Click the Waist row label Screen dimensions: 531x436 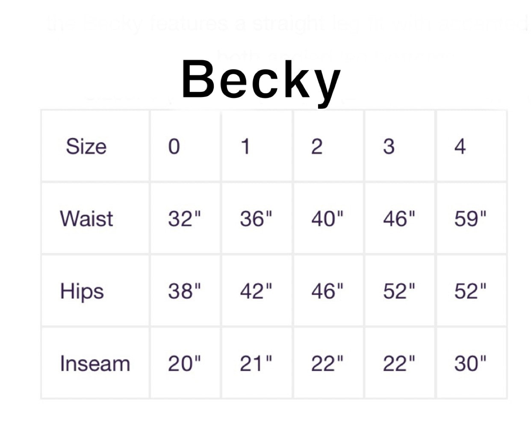pyautogui.click(x=86, y=219)
